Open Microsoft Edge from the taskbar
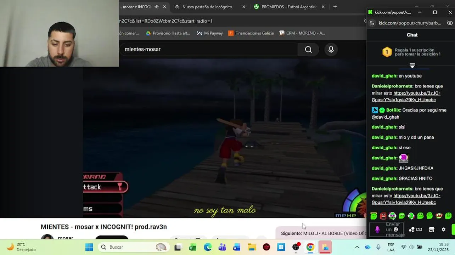 (x=207, y=247)
